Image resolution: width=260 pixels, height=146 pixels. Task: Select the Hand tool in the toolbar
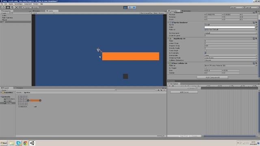click(x=4, y=7)
